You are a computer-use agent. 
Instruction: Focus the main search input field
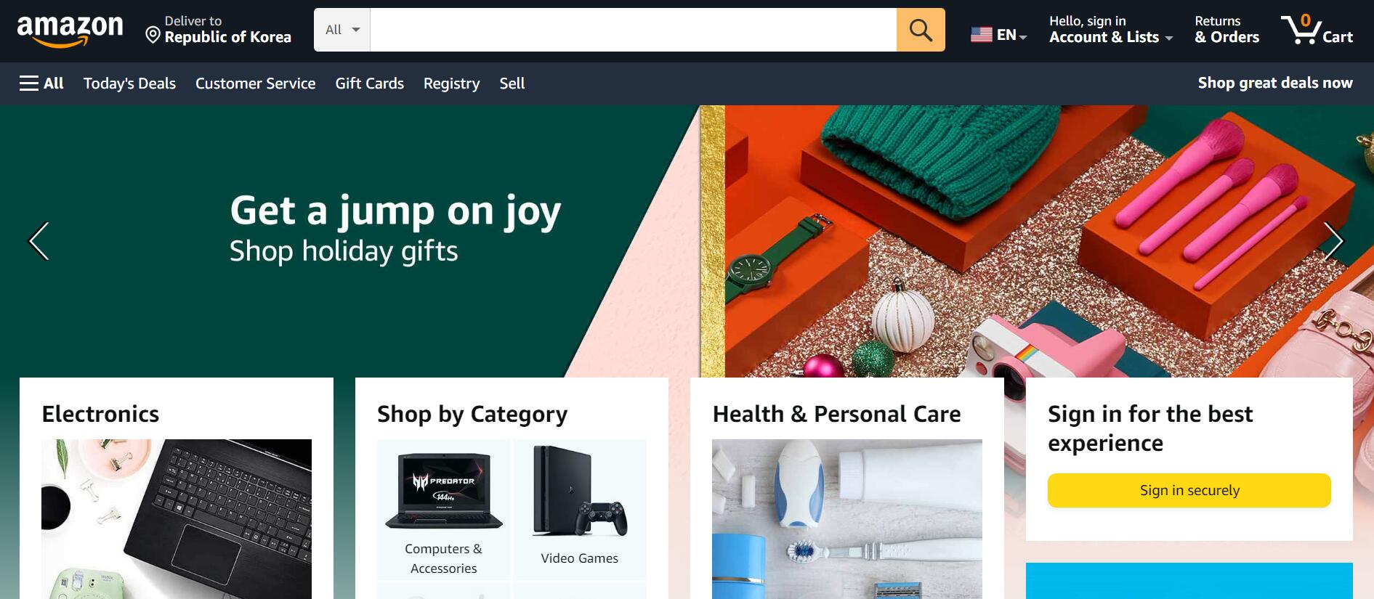coord(633,30)
